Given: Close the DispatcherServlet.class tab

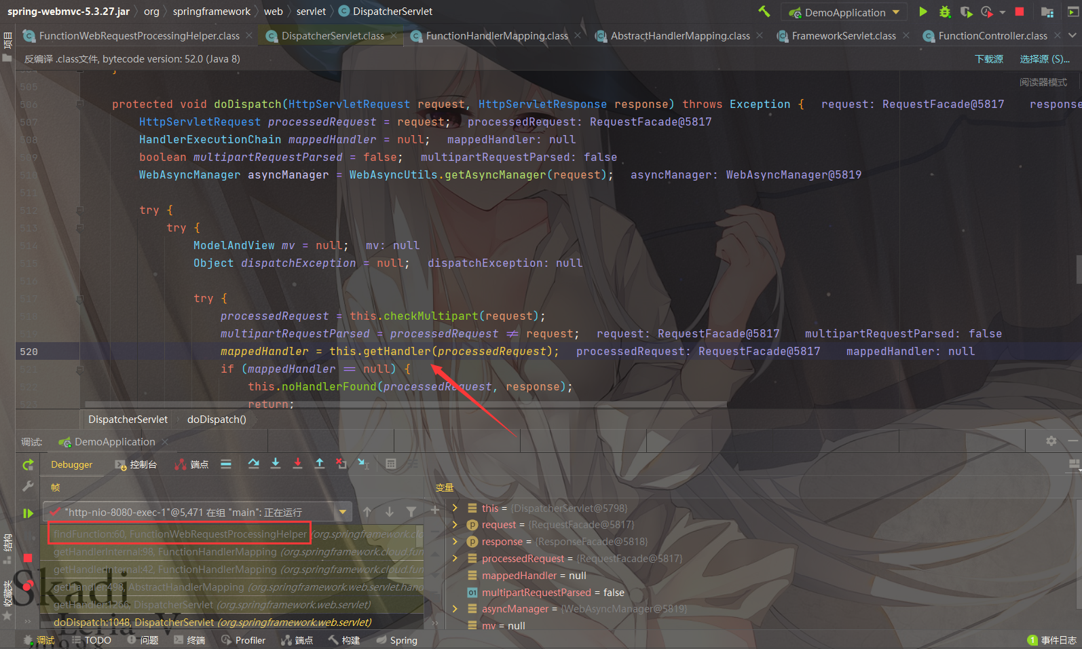Looking at the screenshot, I should click(394, 35).
